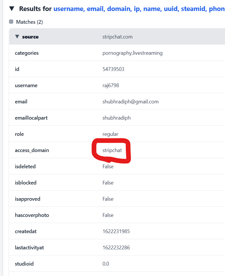
Task: Select the pornography,livestreaming categories value
Action: [x=132, y=53]
